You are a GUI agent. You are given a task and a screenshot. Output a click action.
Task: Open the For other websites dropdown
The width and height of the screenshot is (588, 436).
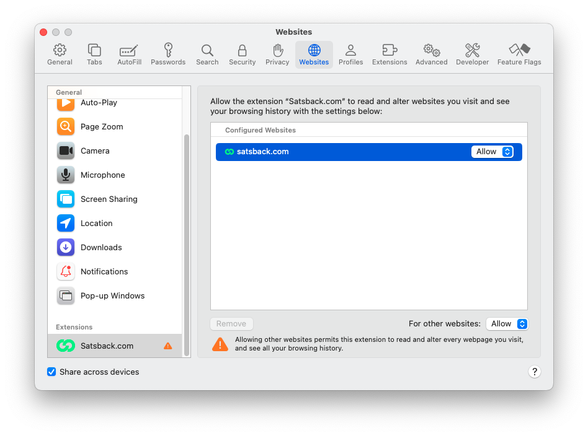tap(507, 324)
